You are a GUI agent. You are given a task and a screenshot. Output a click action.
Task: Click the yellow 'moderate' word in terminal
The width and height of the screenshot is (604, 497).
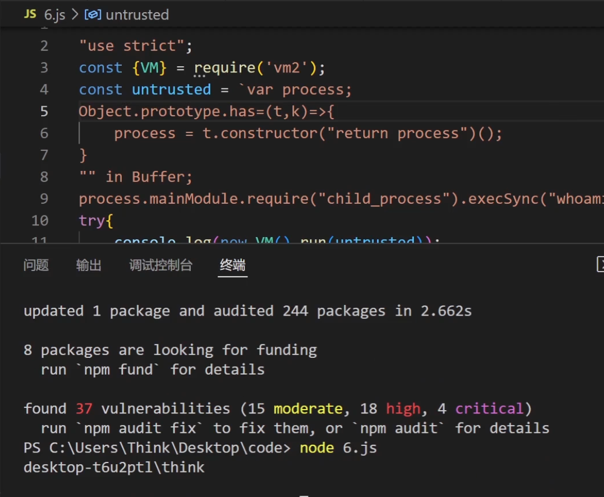click(308, 409)
